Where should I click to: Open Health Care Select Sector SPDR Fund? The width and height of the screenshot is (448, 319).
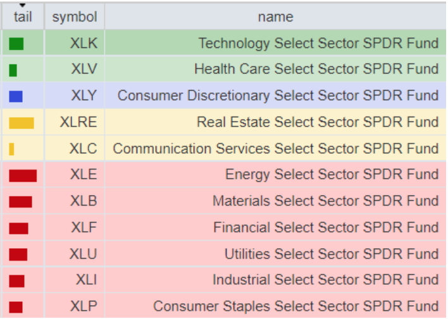(x=316, y=69)
